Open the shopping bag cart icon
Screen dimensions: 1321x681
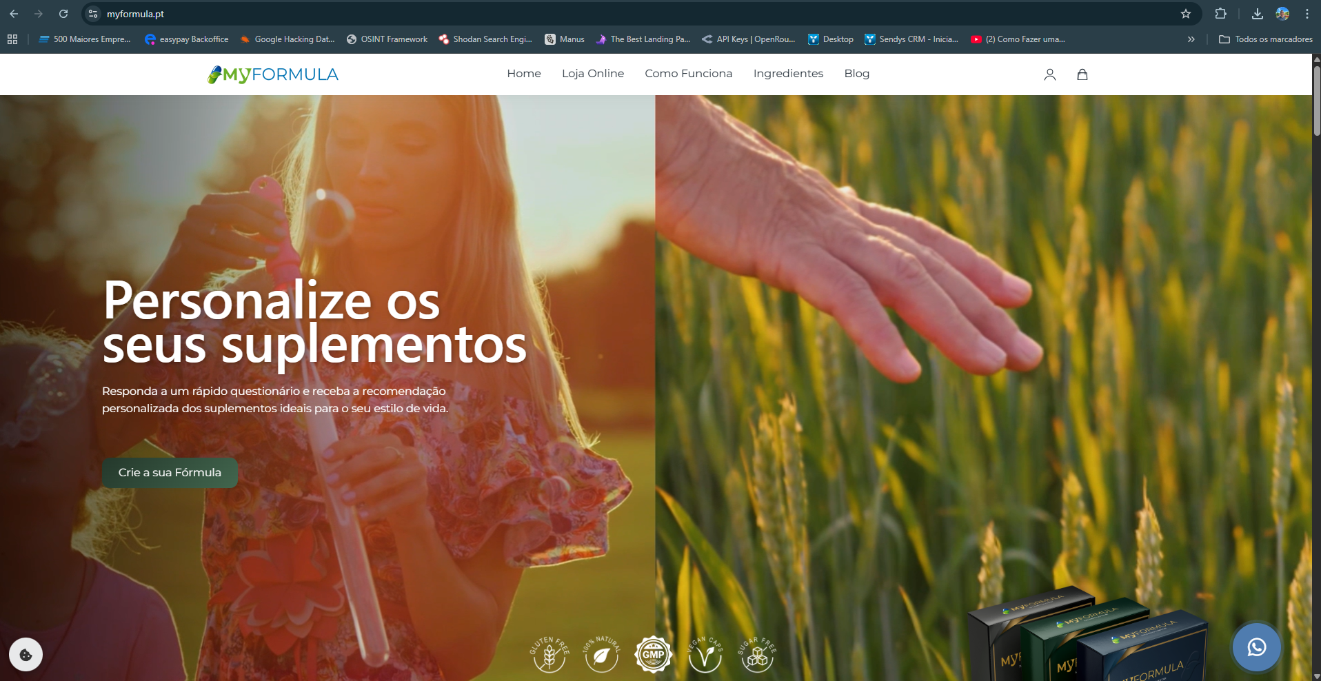pos(1082,74)
